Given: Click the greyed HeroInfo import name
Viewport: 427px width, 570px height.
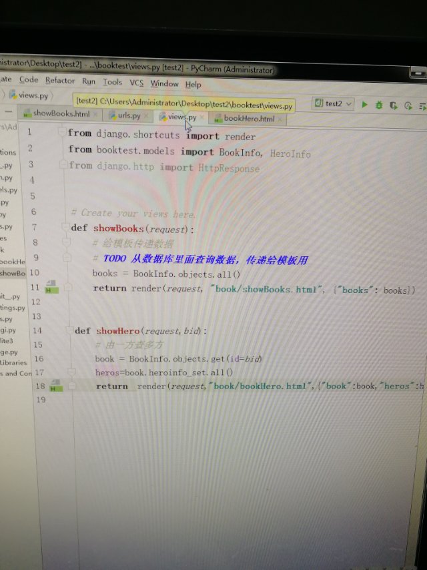Looking at the screenshot, I should (x=290, y=154).
